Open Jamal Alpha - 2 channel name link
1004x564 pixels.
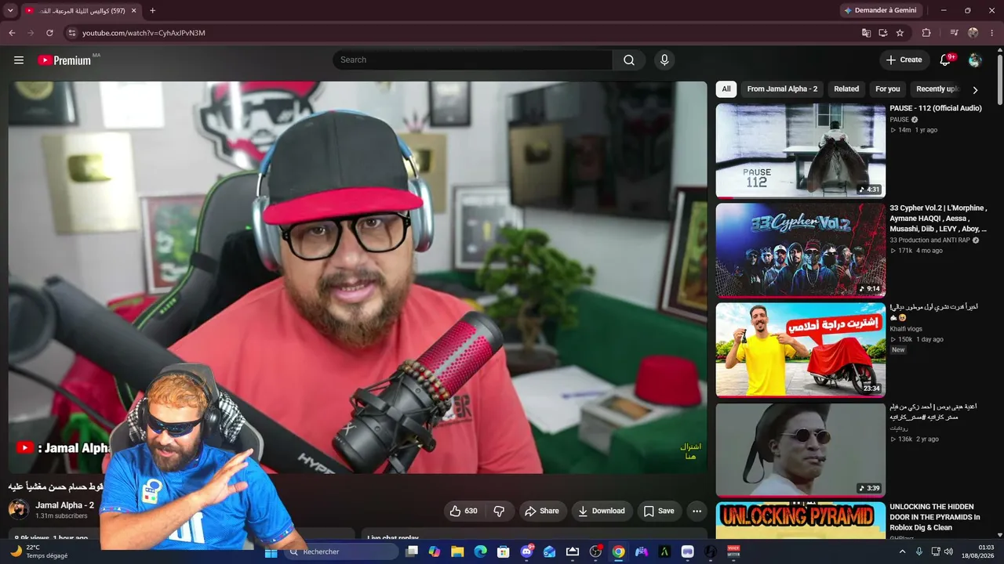[64, 505]
